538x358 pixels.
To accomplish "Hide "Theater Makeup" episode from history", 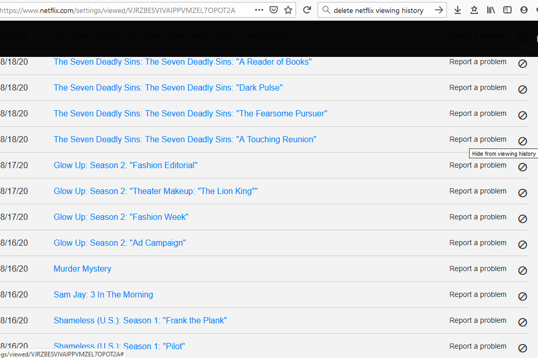I will pos(522,193).
